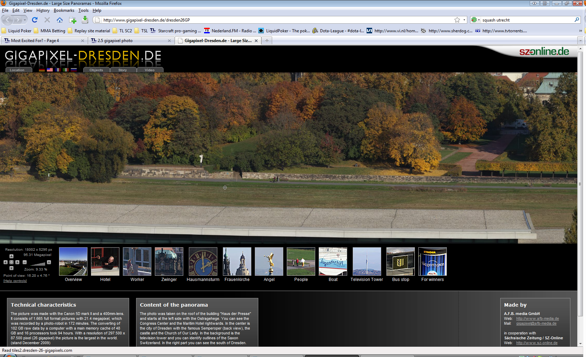Image resolution: width=586 pixels, height=357 pixels.
Task: Go to the Firefox Home page icon
Action: [60, 20]
